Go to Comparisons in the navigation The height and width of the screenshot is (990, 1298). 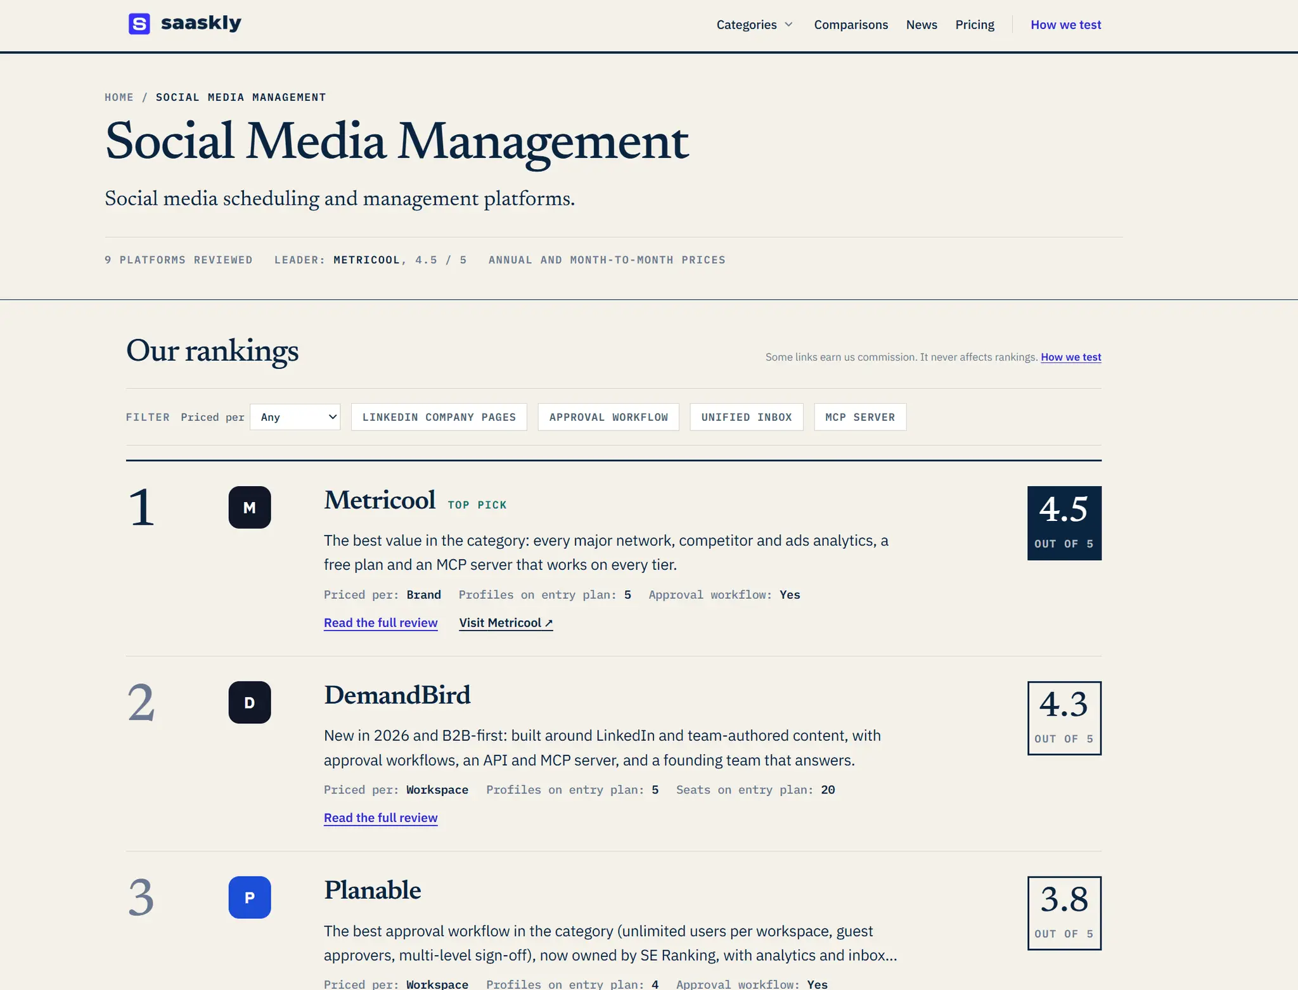point(851,25)
